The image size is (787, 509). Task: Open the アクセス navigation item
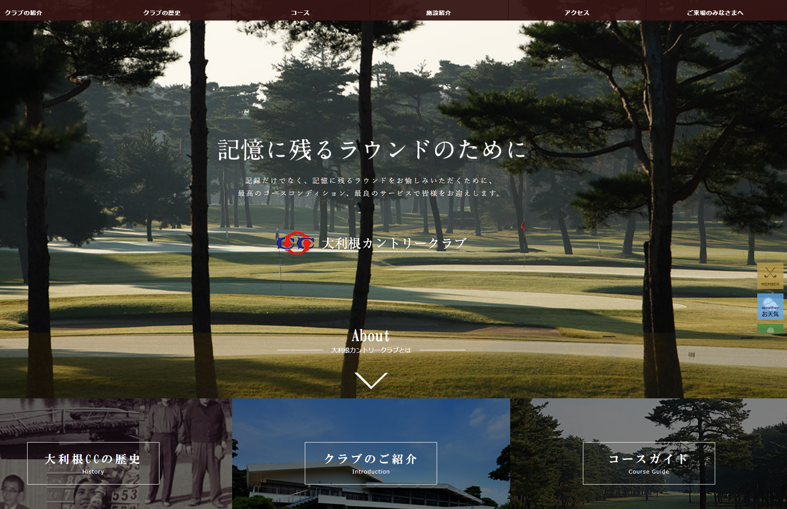tap(577, 13)
